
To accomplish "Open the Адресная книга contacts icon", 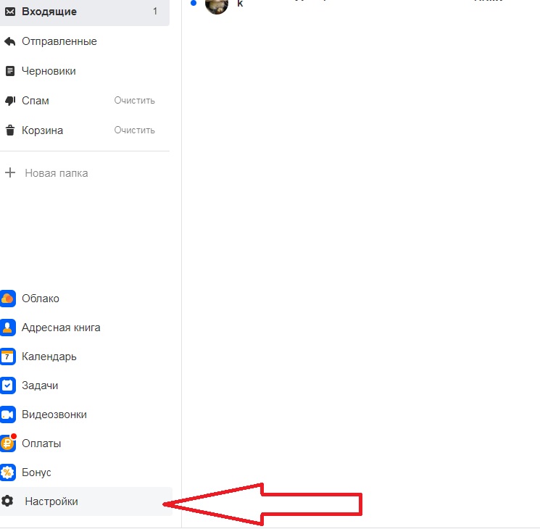I will [x=7, y=328].
